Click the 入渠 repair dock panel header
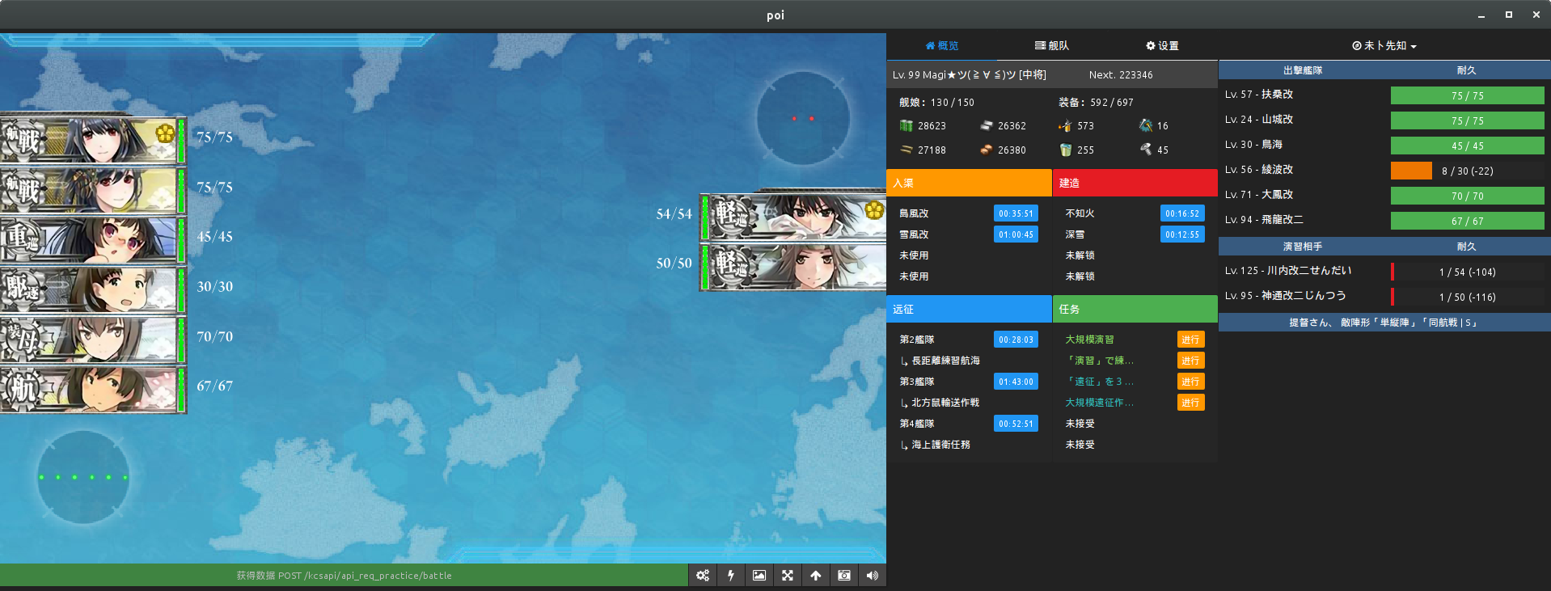 (x=969, y=183)
